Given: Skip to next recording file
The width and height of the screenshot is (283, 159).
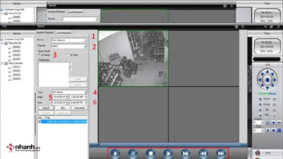Looking at the screenshot, I should click(221, 154).
